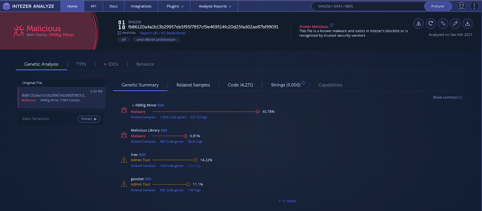Open Malicious Library 58 Strings link
Image resolution: width=482 pixels, height=211 pixels.
(x=195, y=142)
